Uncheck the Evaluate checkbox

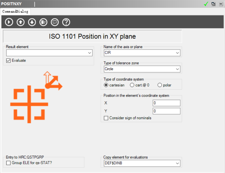tap(8, 61)
